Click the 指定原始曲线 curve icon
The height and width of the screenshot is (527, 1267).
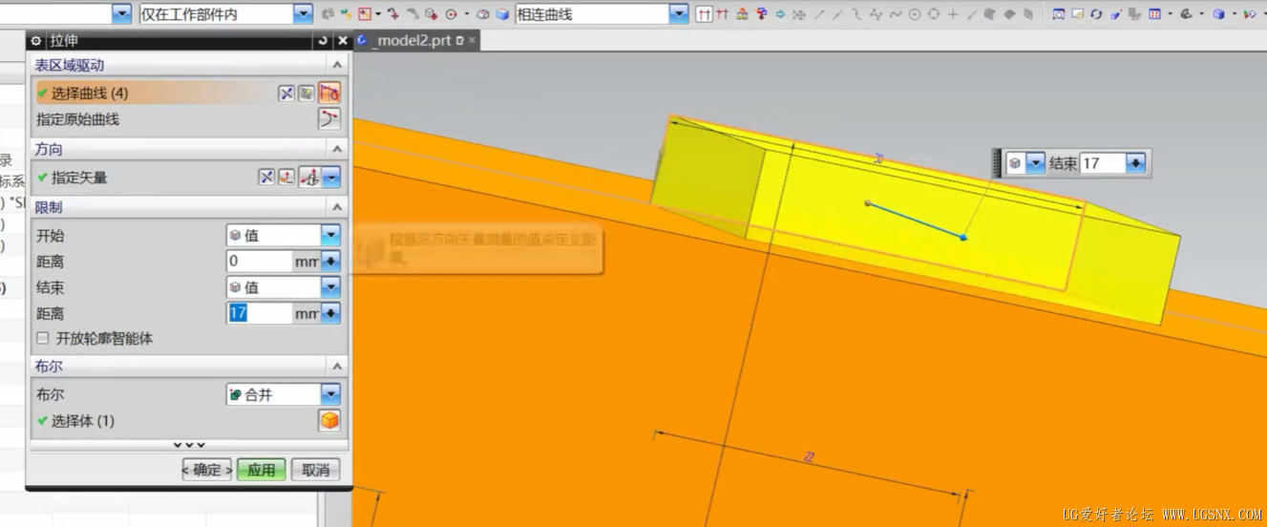(329, 119)
